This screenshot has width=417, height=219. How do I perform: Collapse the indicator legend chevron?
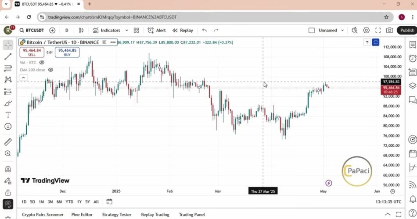click(24, 78)
